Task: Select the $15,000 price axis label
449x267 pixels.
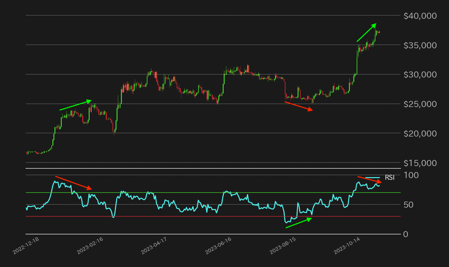Action: 420,163
